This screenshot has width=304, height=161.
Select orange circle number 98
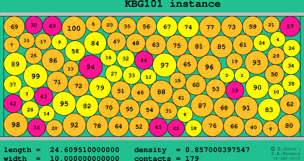tap(16, 125)
